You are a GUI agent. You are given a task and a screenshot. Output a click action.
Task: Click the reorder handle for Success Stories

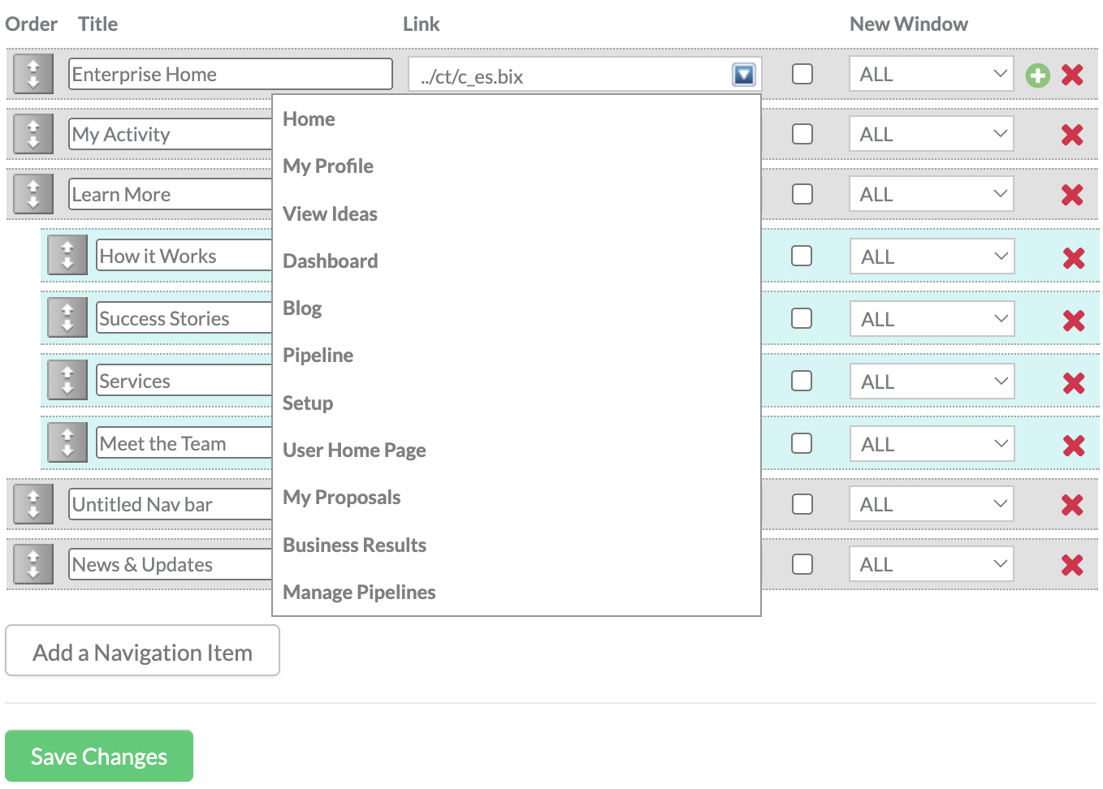click(67, 318)
